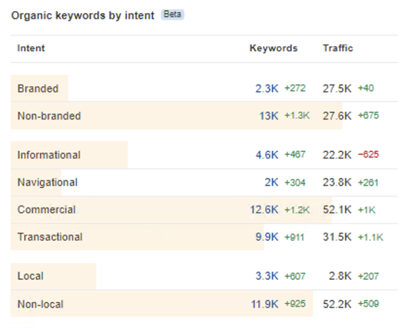
Task: Click Non-branded keywords count 13K
Action: (x=269, y=116)
